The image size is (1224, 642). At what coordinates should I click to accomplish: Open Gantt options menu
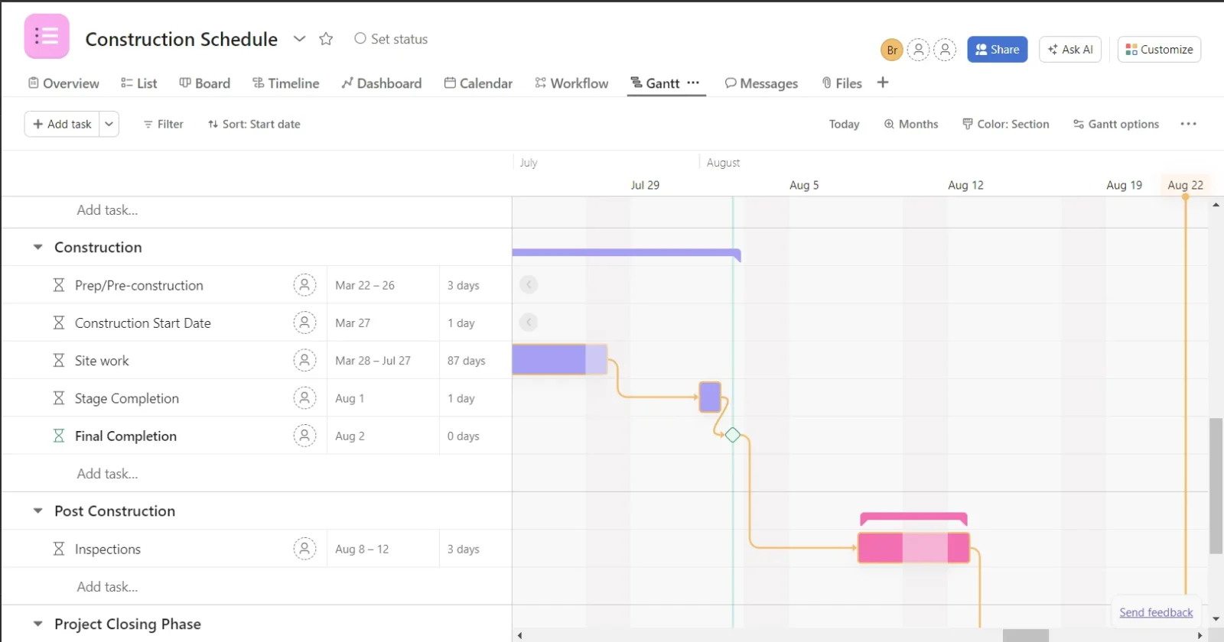[1116, 124]
